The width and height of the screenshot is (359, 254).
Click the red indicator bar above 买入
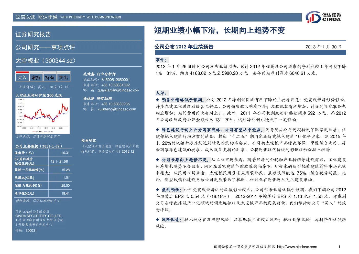tap(22, 72)
